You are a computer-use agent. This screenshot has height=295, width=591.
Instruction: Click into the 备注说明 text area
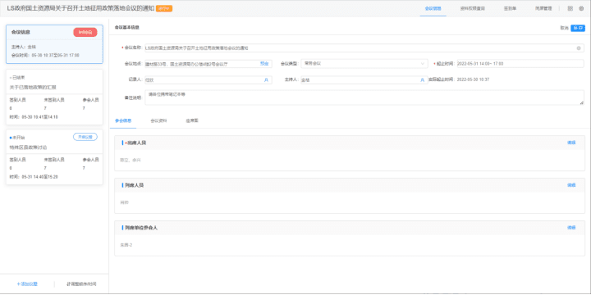[364, 98]
